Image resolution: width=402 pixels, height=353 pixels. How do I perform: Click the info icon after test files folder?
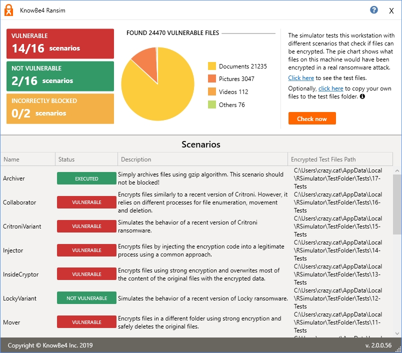(x=362, y=96)
